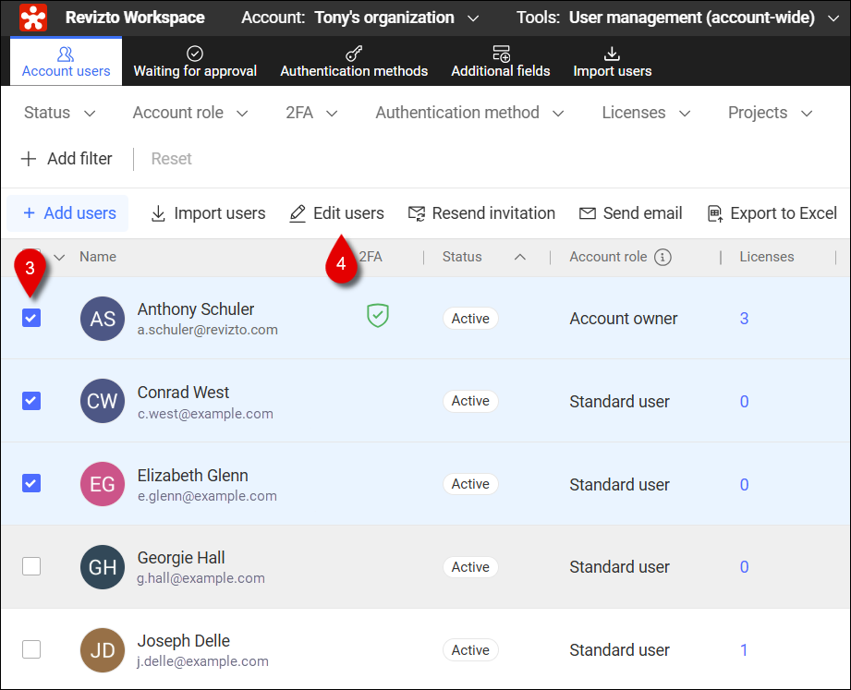Open the Status filter dropdown
The height and width of the screenshot is (690, 851).
click(x=60, y=113)
